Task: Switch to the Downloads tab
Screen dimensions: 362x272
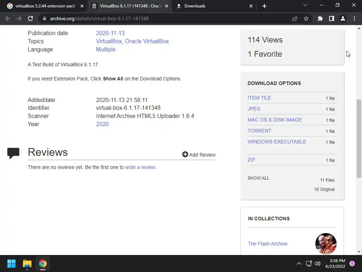Action: pyautogui.click(x=214, y=6)
